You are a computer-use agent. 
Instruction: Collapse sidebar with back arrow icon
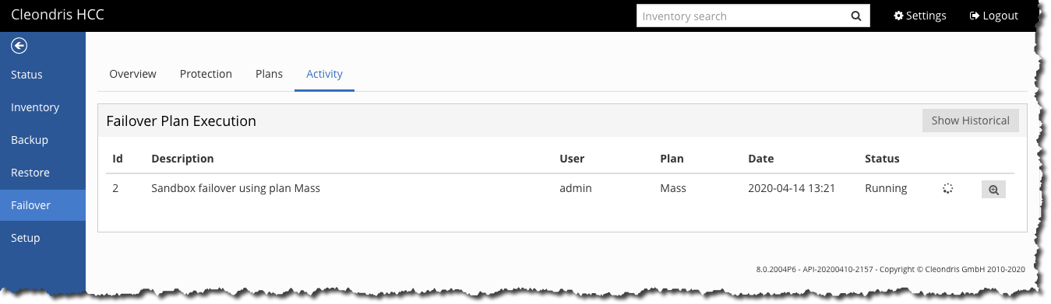[19, 46]
